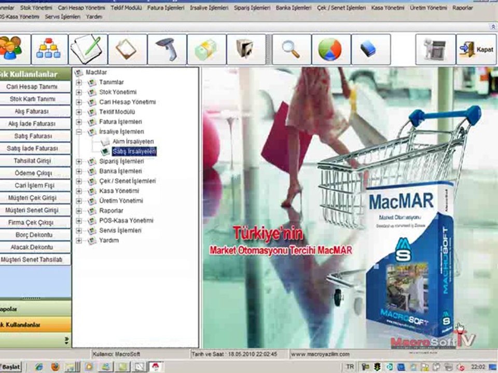Open the paper and green pen icon
The width and height of the screenshot is (498, 373).
coord(88,49)
